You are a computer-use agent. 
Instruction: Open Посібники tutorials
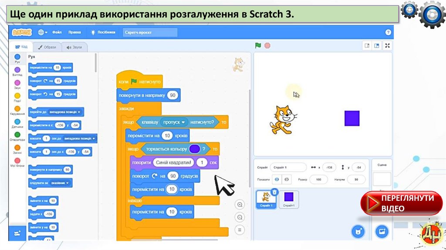[103, 32]
